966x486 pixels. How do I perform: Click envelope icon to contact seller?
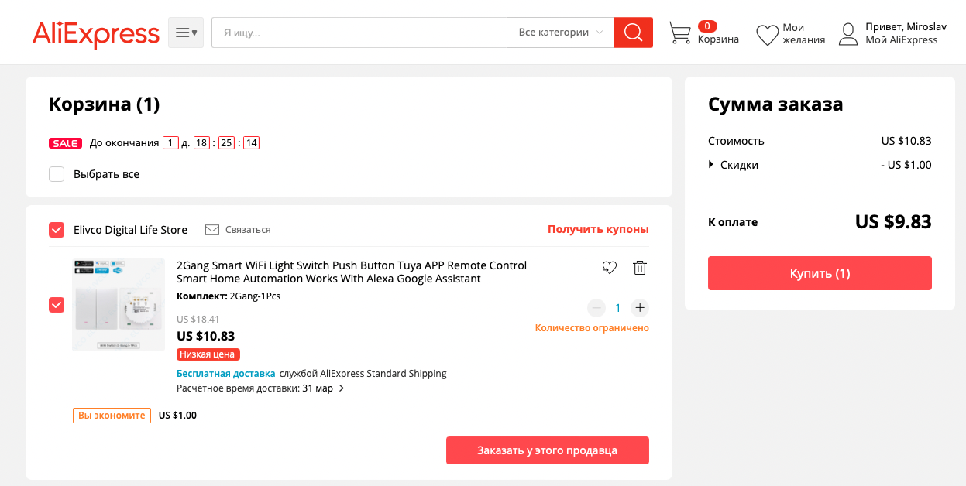(x=212, y=230)
